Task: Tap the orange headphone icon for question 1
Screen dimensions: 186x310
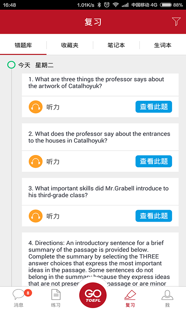Action: 36,107
